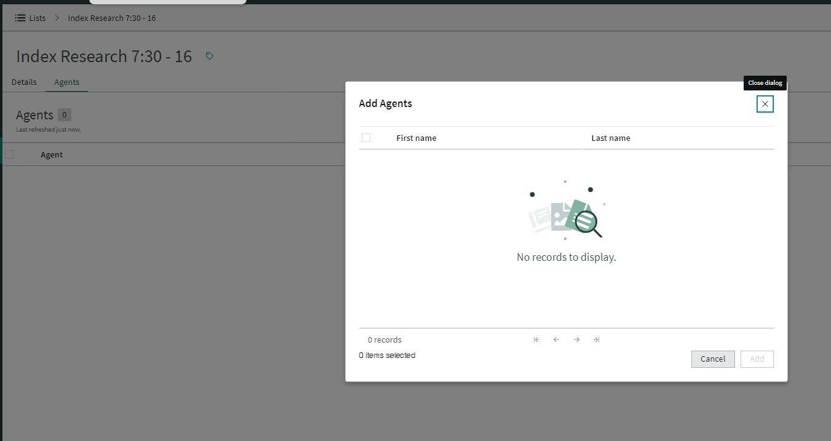Close the Add Agents dialog
Viewport: 831px width, 441px height.
coord(765,104)
